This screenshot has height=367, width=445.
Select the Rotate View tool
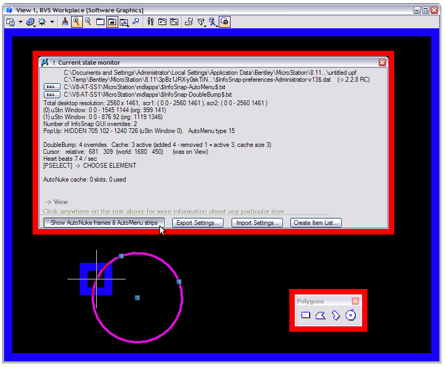pos(124,22)
